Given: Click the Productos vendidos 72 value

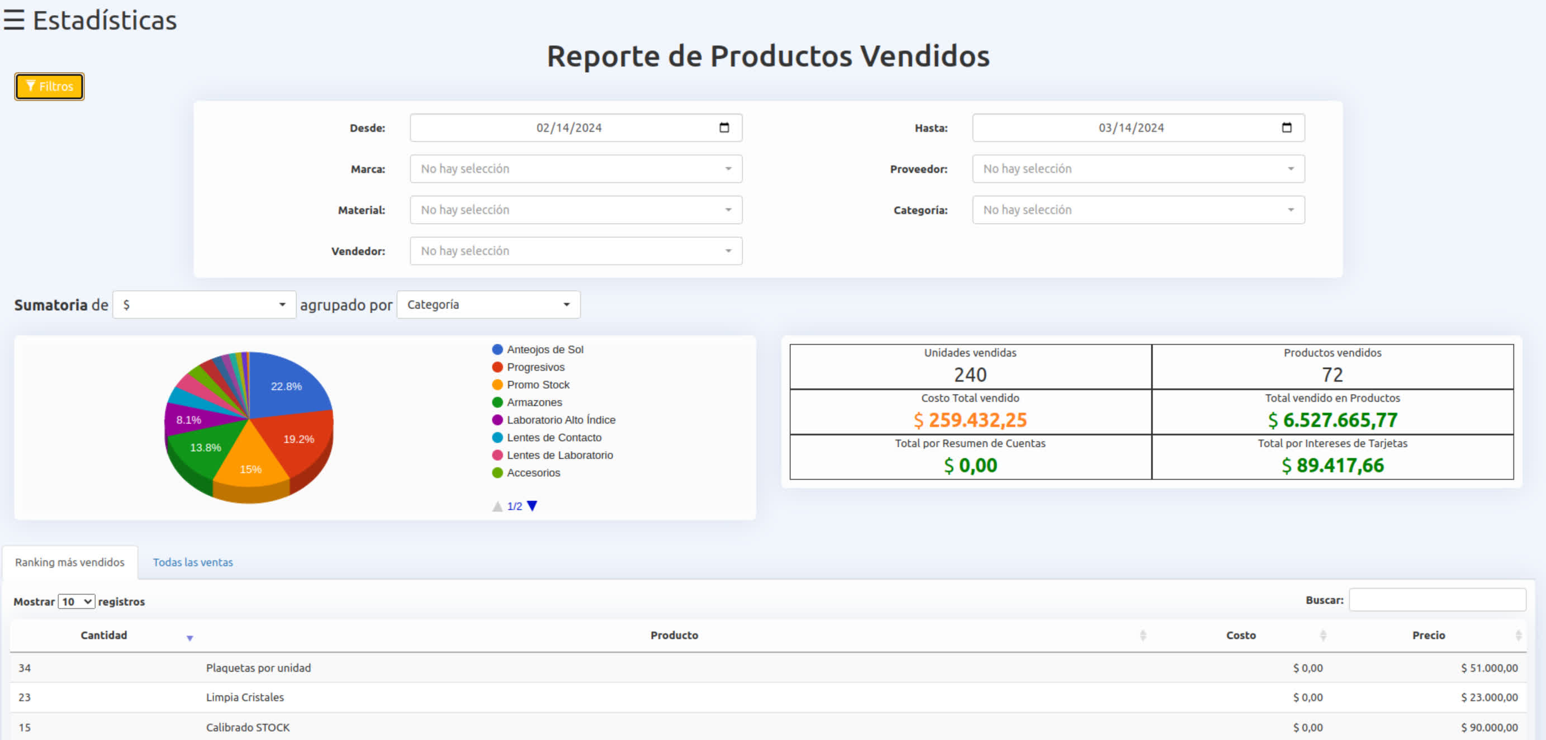Looking at the screenshot, I should pyautogui.click(x=1332, y=374).
